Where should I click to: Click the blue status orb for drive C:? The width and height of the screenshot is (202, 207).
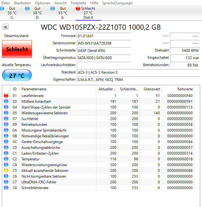point(2,8)
